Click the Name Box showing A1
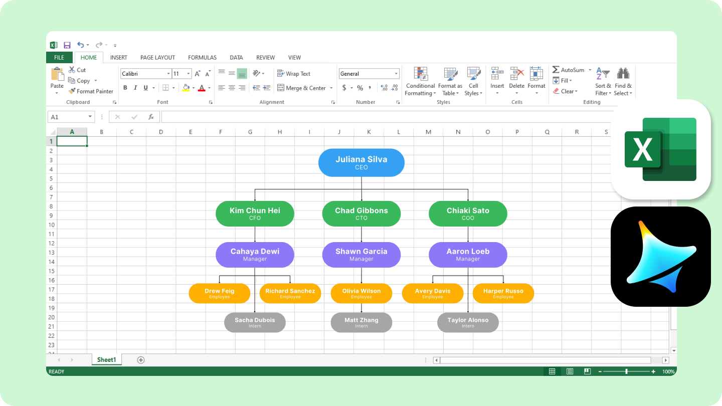Image resolution: width=722 pixels, height=406 pixels. (67, 116)
